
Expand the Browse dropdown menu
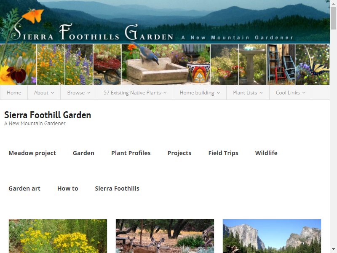click(79, 92)
